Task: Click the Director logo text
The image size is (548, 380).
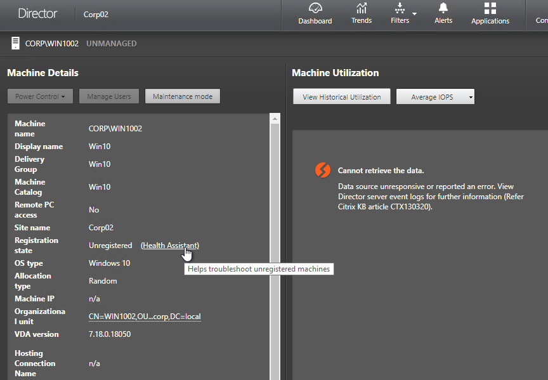Action: pos(37,13)
